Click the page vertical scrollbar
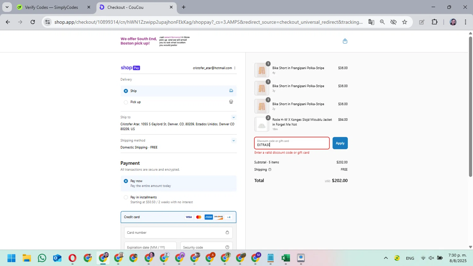This screenshot has width=473, height=266. (470, 107)
